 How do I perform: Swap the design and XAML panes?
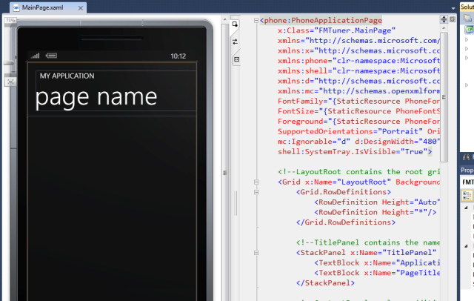(x=235, y=42)
